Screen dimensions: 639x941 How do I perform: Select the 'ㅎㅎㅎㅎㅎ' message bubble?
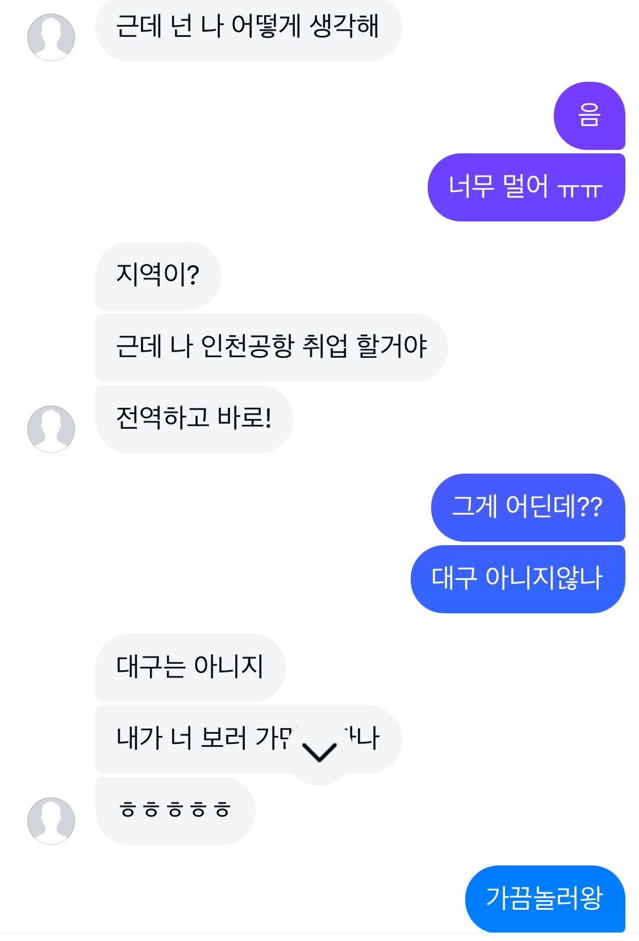175,810
